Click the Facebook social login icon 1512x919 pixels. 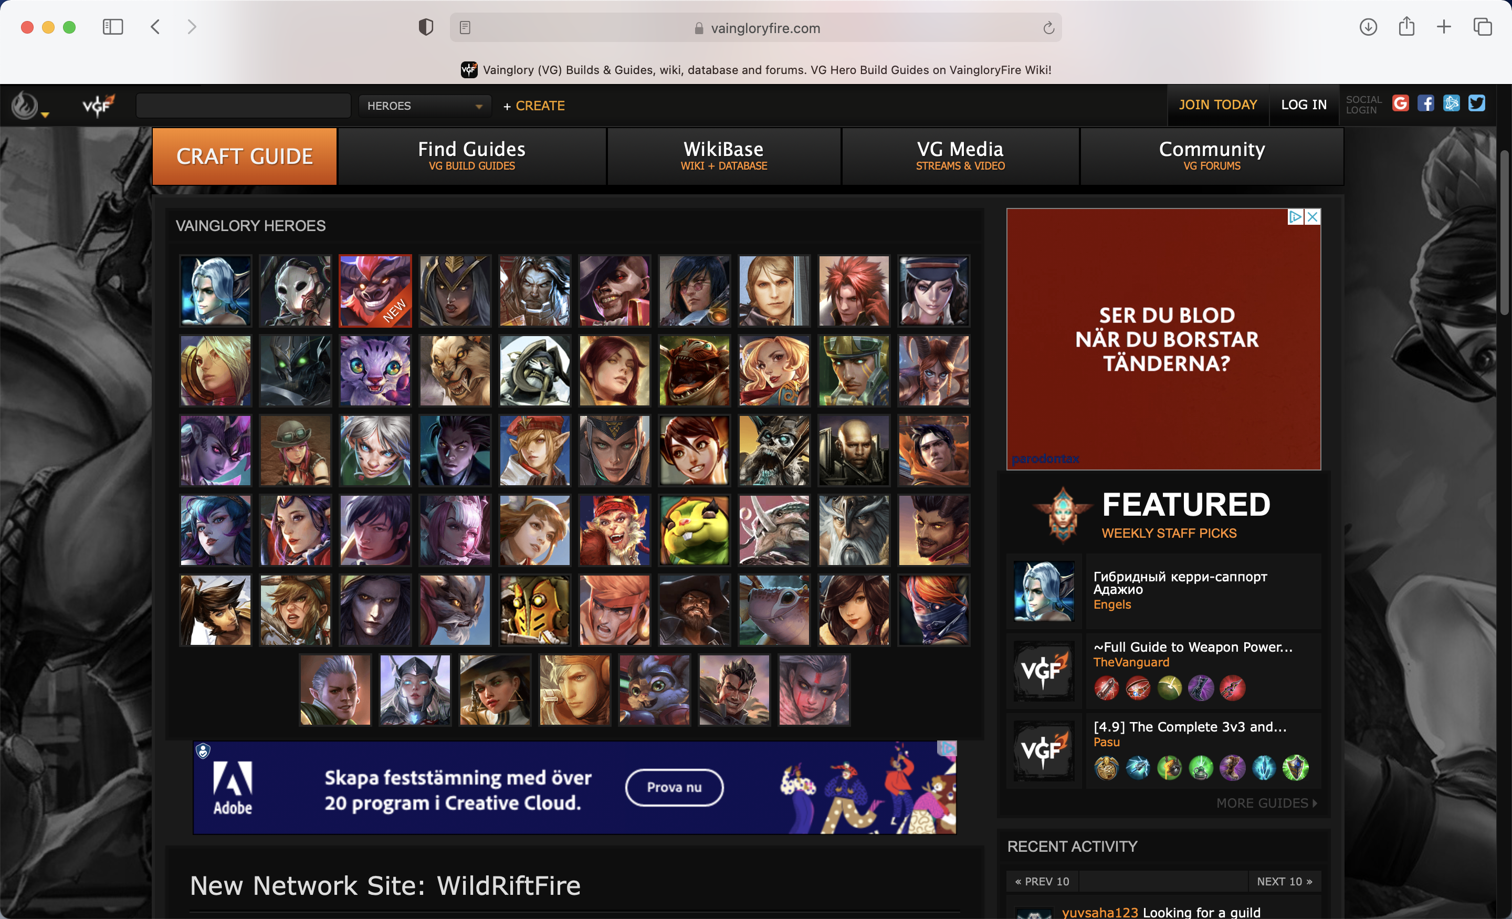click(x=1428, y=105)
